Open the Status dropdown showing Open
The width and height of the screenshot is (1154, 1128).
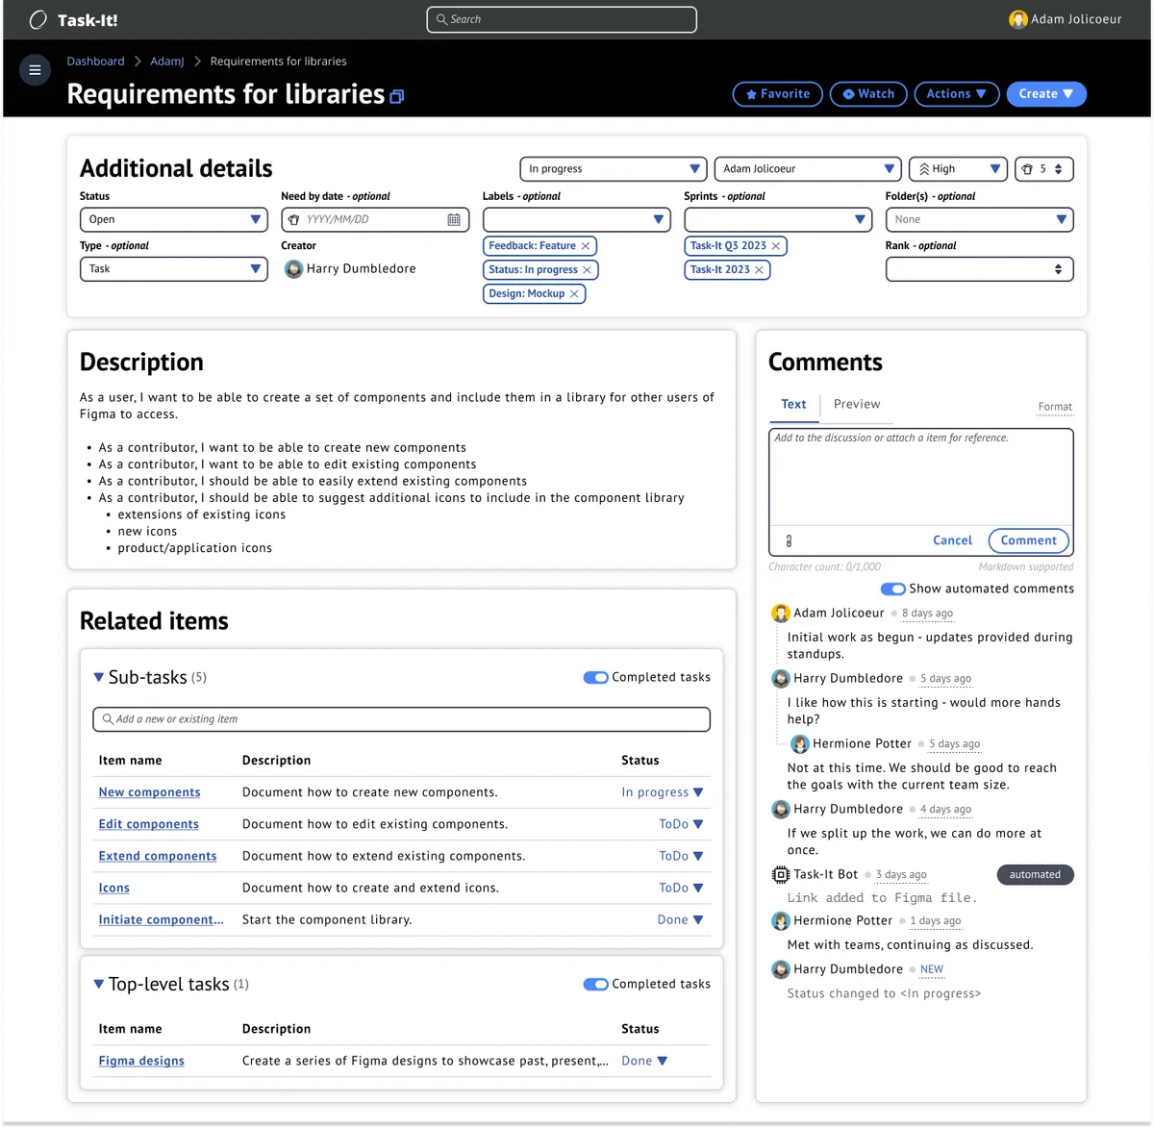(x=173, y=219)
